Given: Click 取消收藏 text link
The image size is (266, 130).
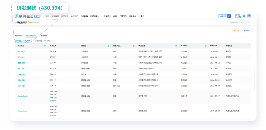Looking at the screenshot, I should click(x=35, y=22).
